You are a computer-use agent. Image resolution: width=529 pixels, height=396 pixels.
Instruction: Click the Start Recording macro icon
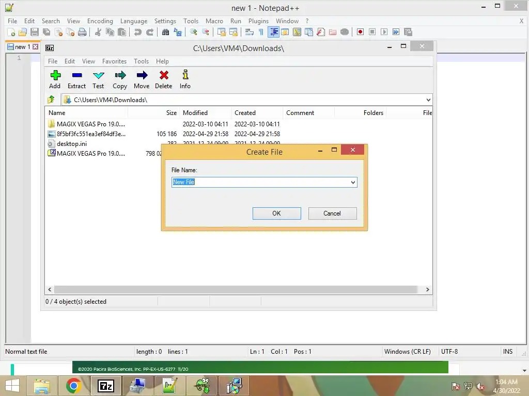[x=360, y=32]
